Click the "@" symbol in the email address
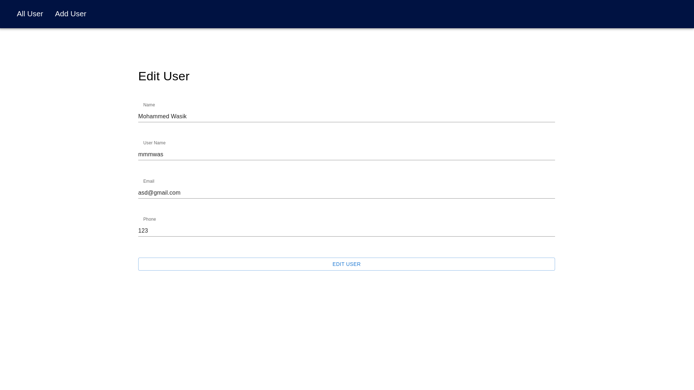The image size is (694, 390). [151, 193]
